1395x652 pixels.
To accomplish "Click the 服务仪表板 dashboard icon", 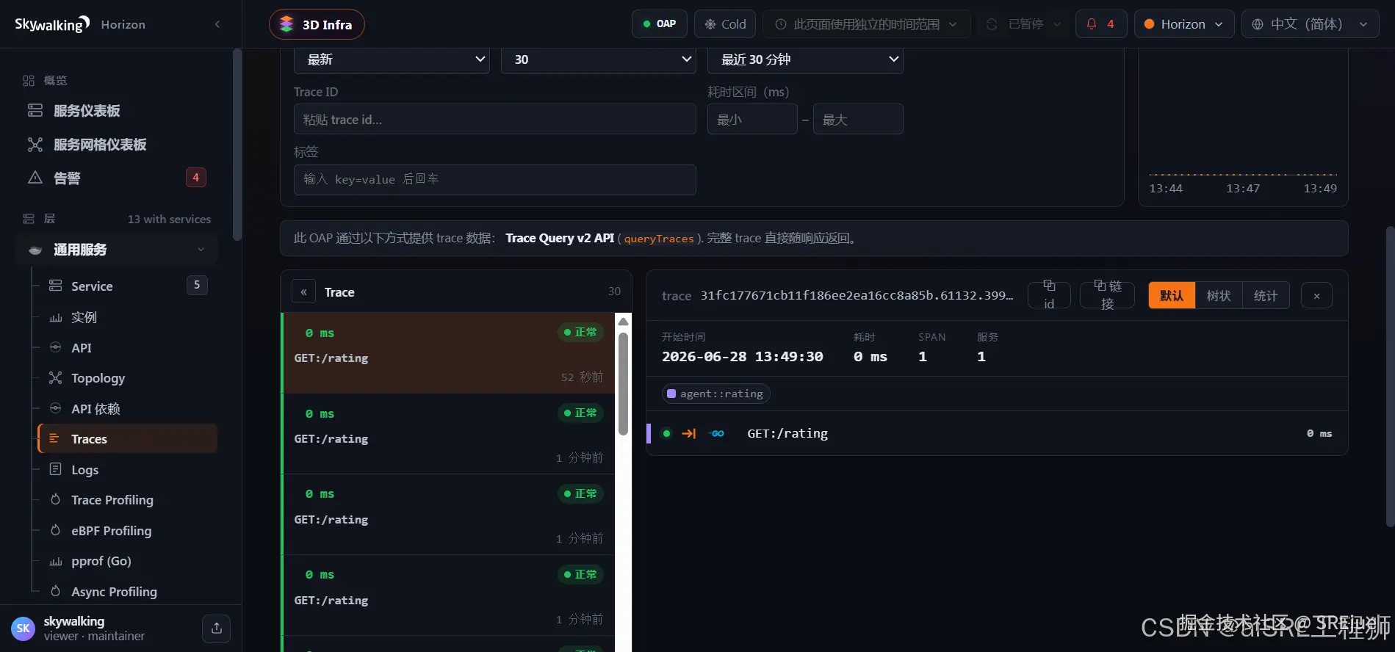I will click(35, 111).
